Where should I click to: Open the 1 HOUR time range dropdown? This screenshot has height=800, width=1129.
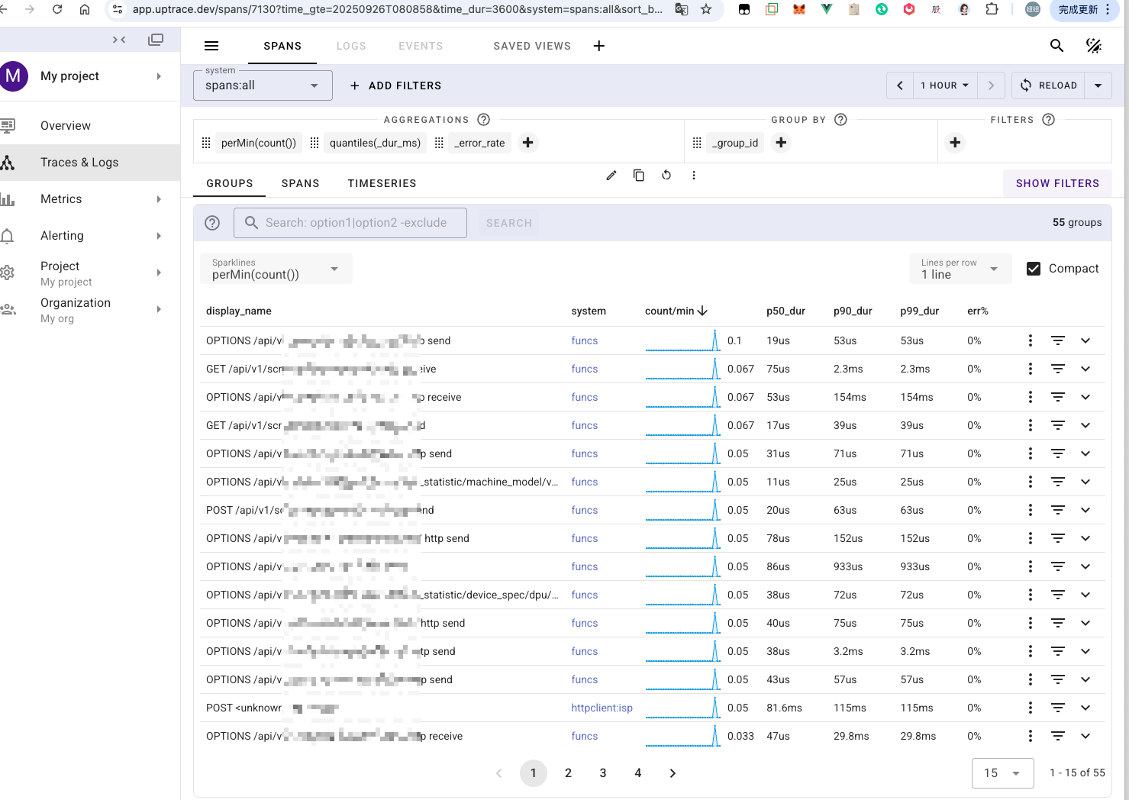click(x=944, y=85)
